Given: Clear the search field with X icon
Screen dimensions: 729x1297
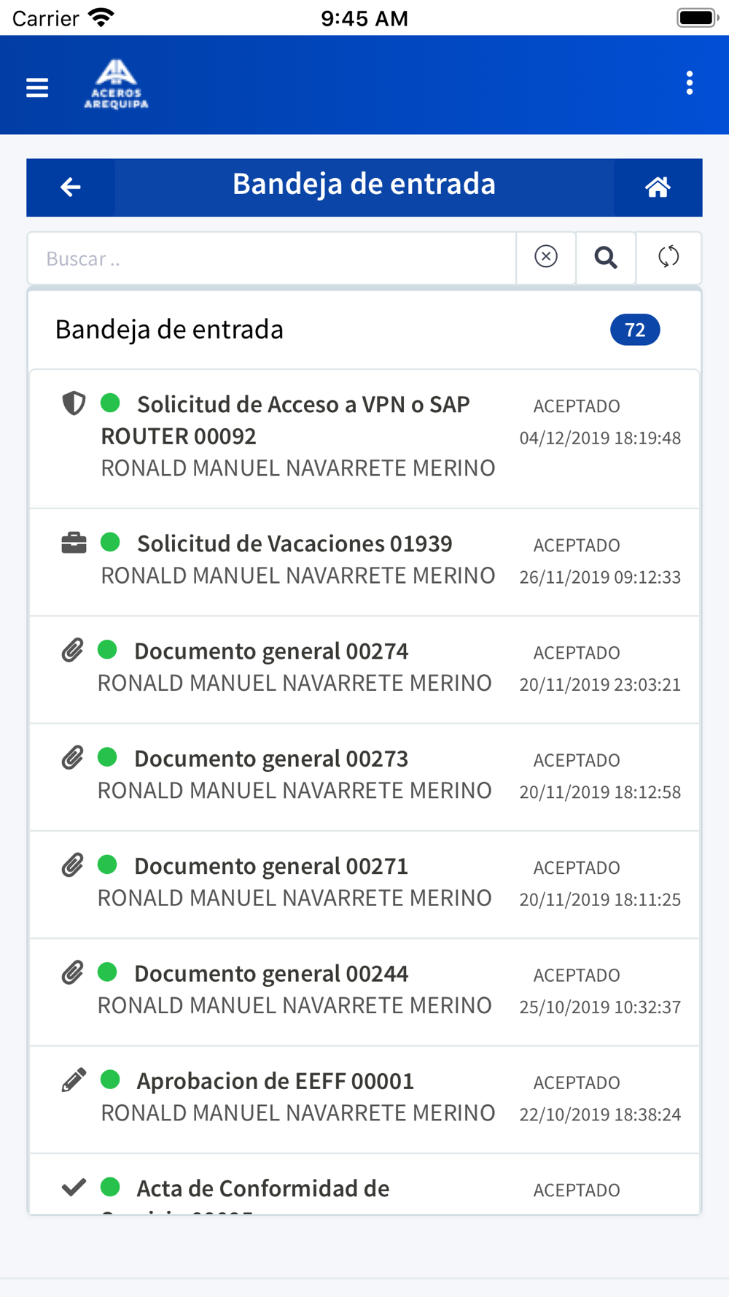Looking at the screenshot, I should (546, 258).
